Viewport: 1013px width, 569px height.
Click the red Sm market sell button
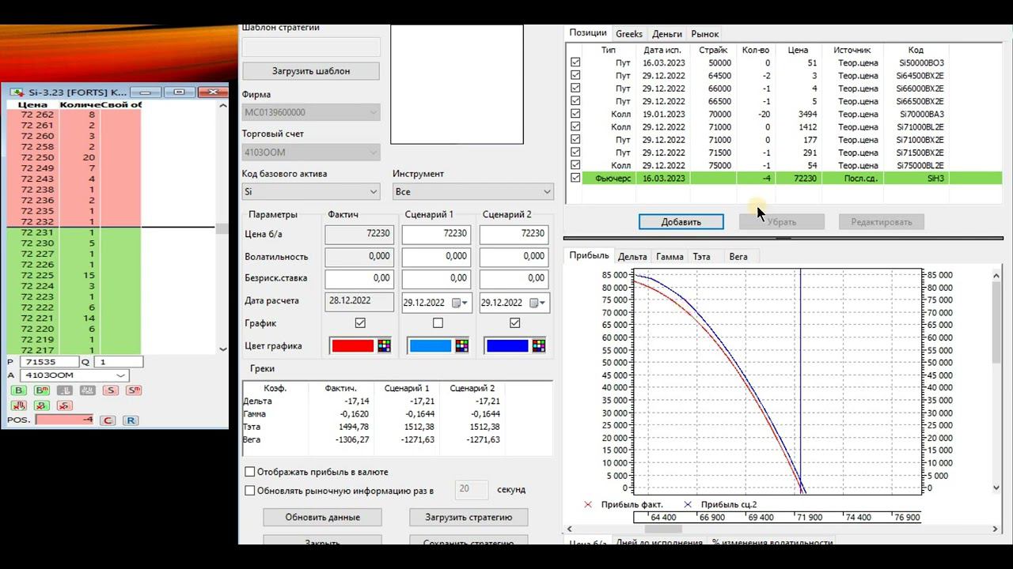(x=133, y=390)
